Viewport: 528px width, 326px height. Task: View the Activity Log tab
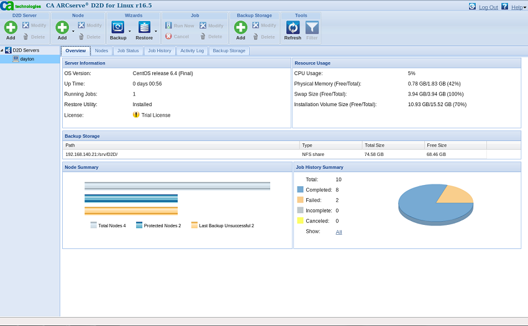192,51
